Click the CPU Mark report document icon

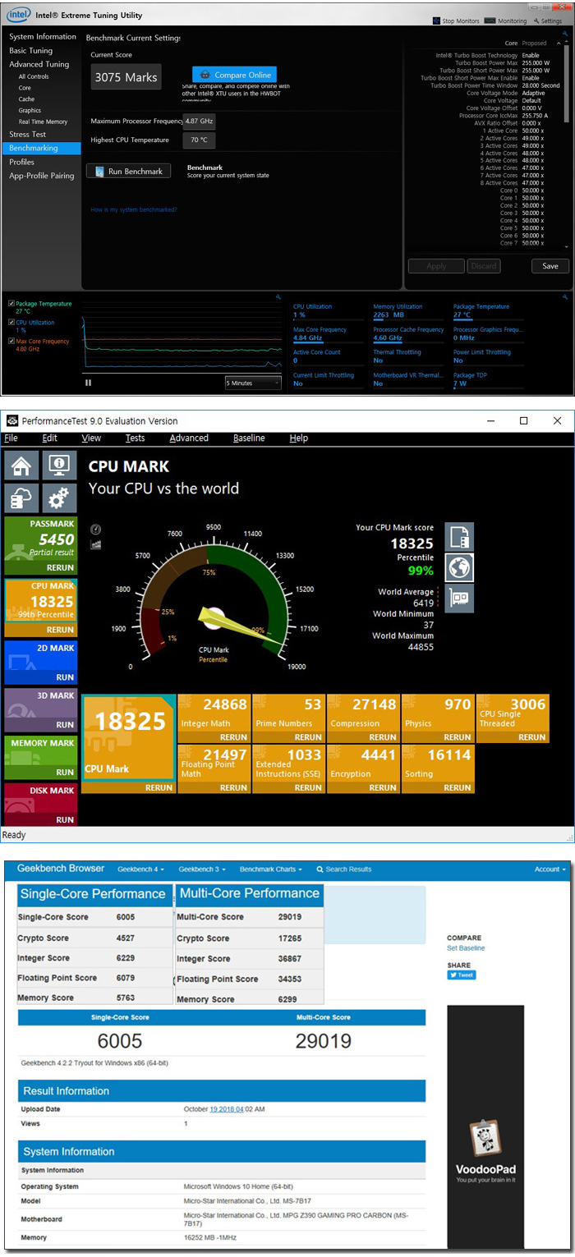coord(459,537)
